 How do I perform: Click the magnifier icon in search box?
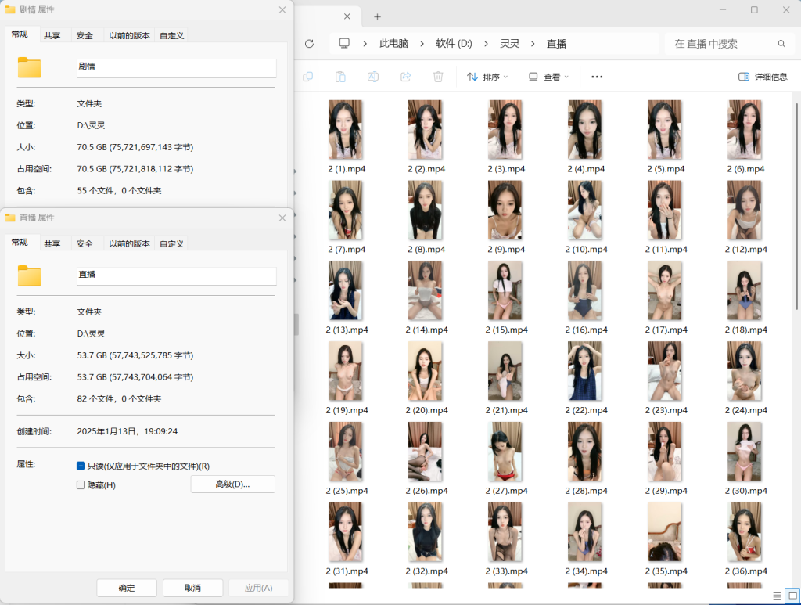pos(781,44)
